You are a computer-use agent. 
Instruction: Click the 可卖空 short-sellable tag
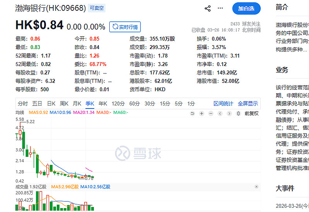coord(97,8)
